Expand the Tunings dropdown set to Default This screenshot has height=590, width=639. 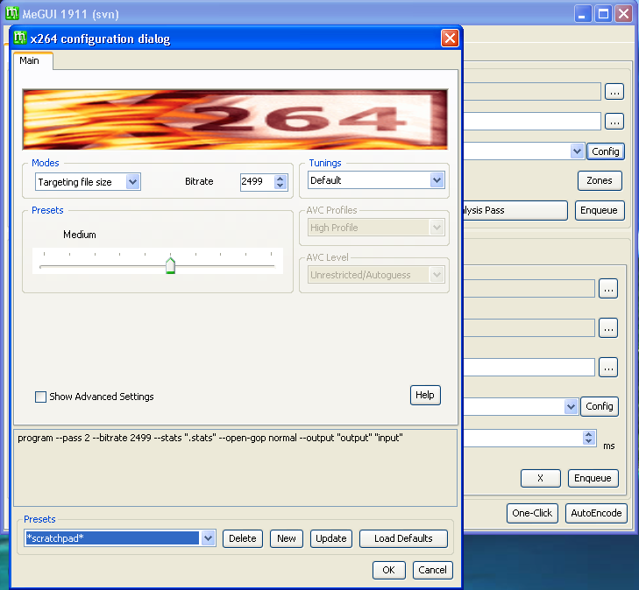[x=376, y=180]
